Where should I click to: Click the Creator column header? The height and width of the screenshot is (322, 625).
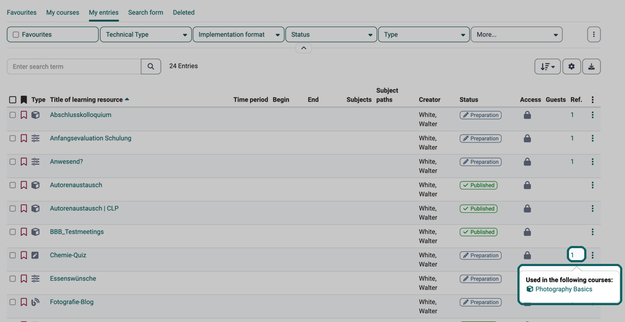tap(430, 99)
